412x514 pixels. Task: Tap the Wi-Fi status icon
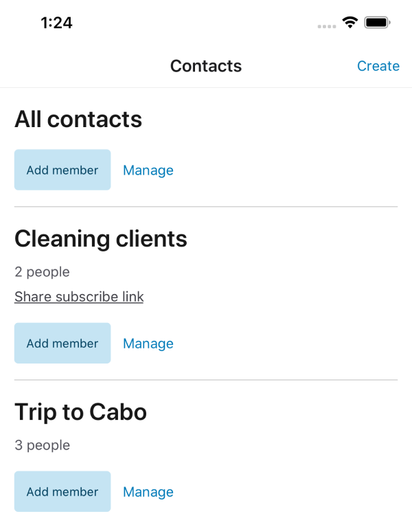point(350,23)
